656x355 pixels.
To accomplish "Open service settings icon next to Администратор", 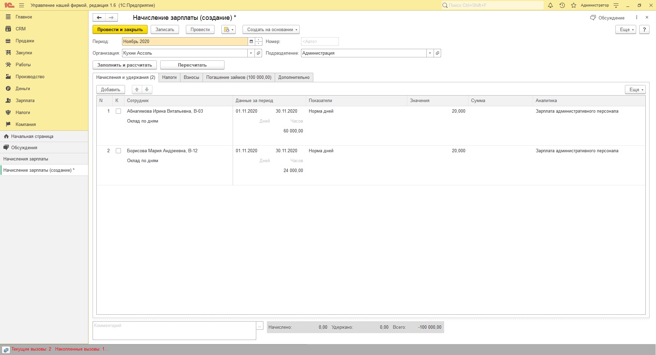I will click(x=616, y=5).
